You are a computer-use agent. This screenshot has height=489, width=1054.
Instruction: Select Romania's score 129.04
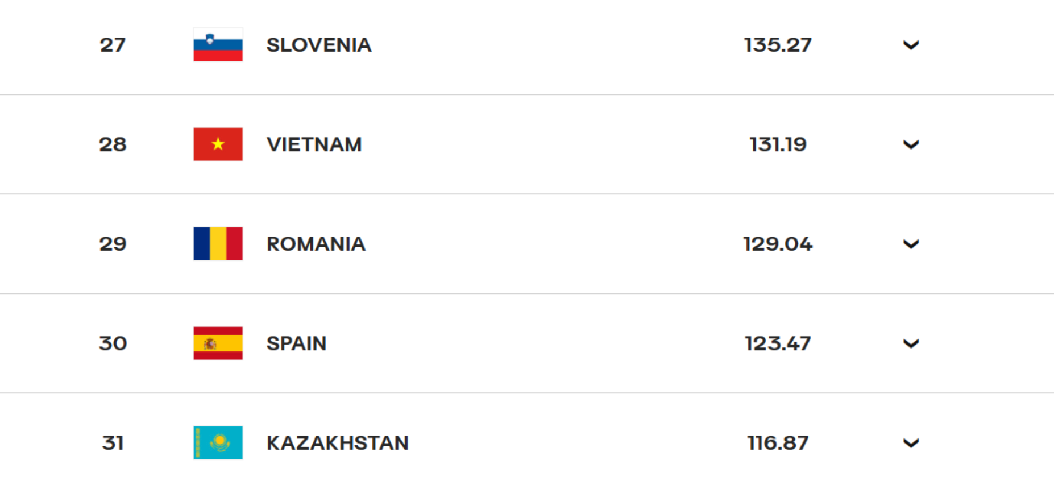[778, 244]
